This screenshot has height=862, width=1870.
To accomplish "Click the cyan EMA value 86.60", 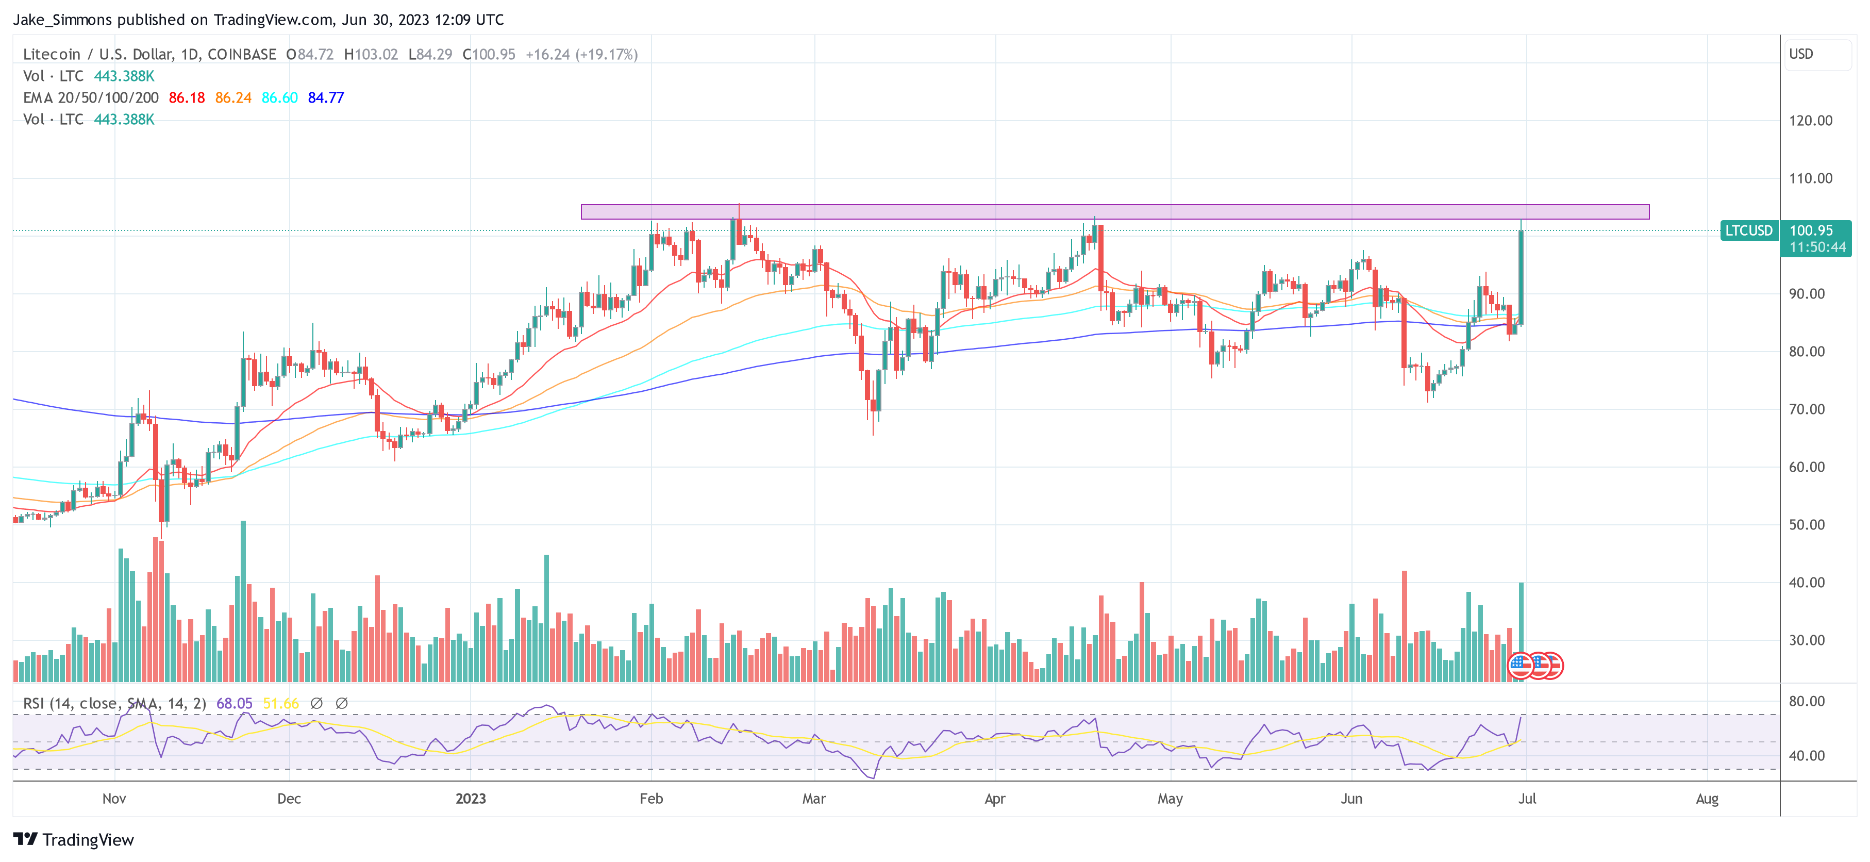I will pyautogui.click(x=279, y=97).
